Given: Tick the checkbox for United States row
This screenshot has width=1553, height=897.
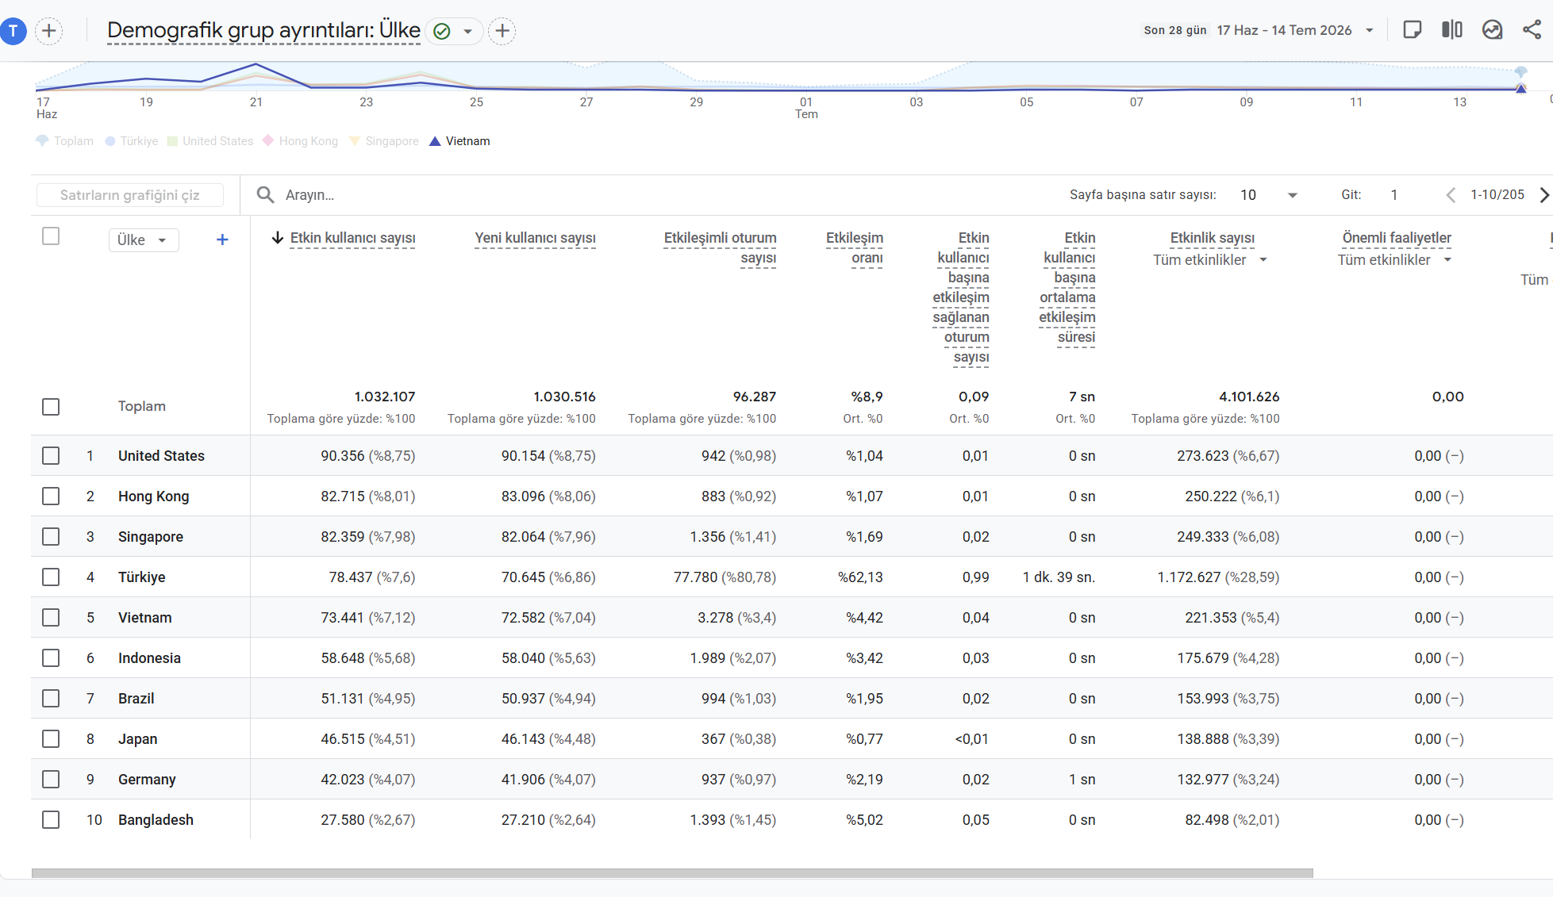Looking at the screenshot, I should tap(51, 456).
